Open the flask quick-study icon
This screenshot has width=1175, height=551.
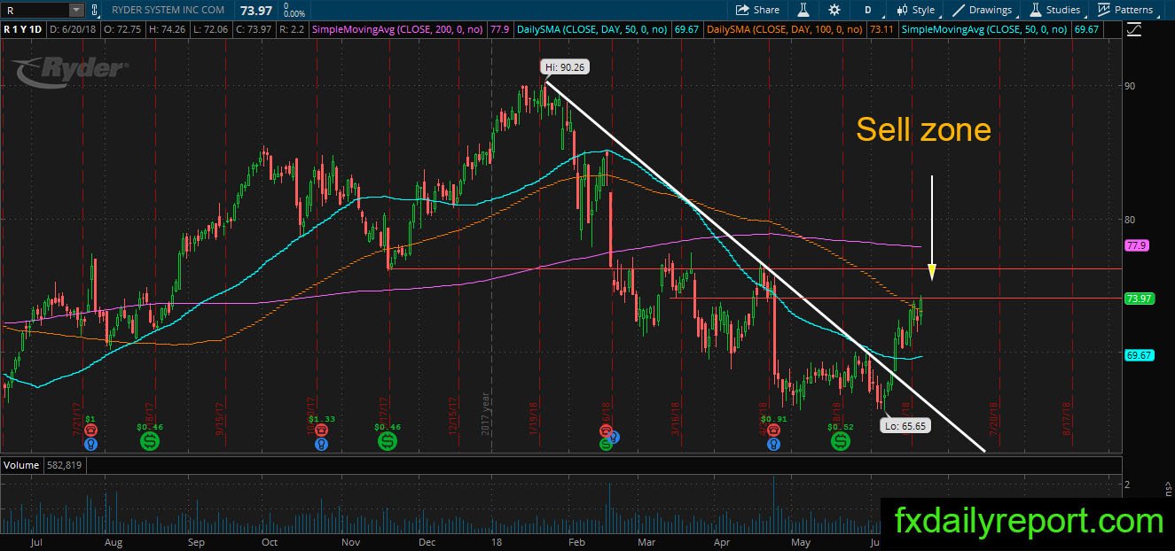click(x=803, y=10)
